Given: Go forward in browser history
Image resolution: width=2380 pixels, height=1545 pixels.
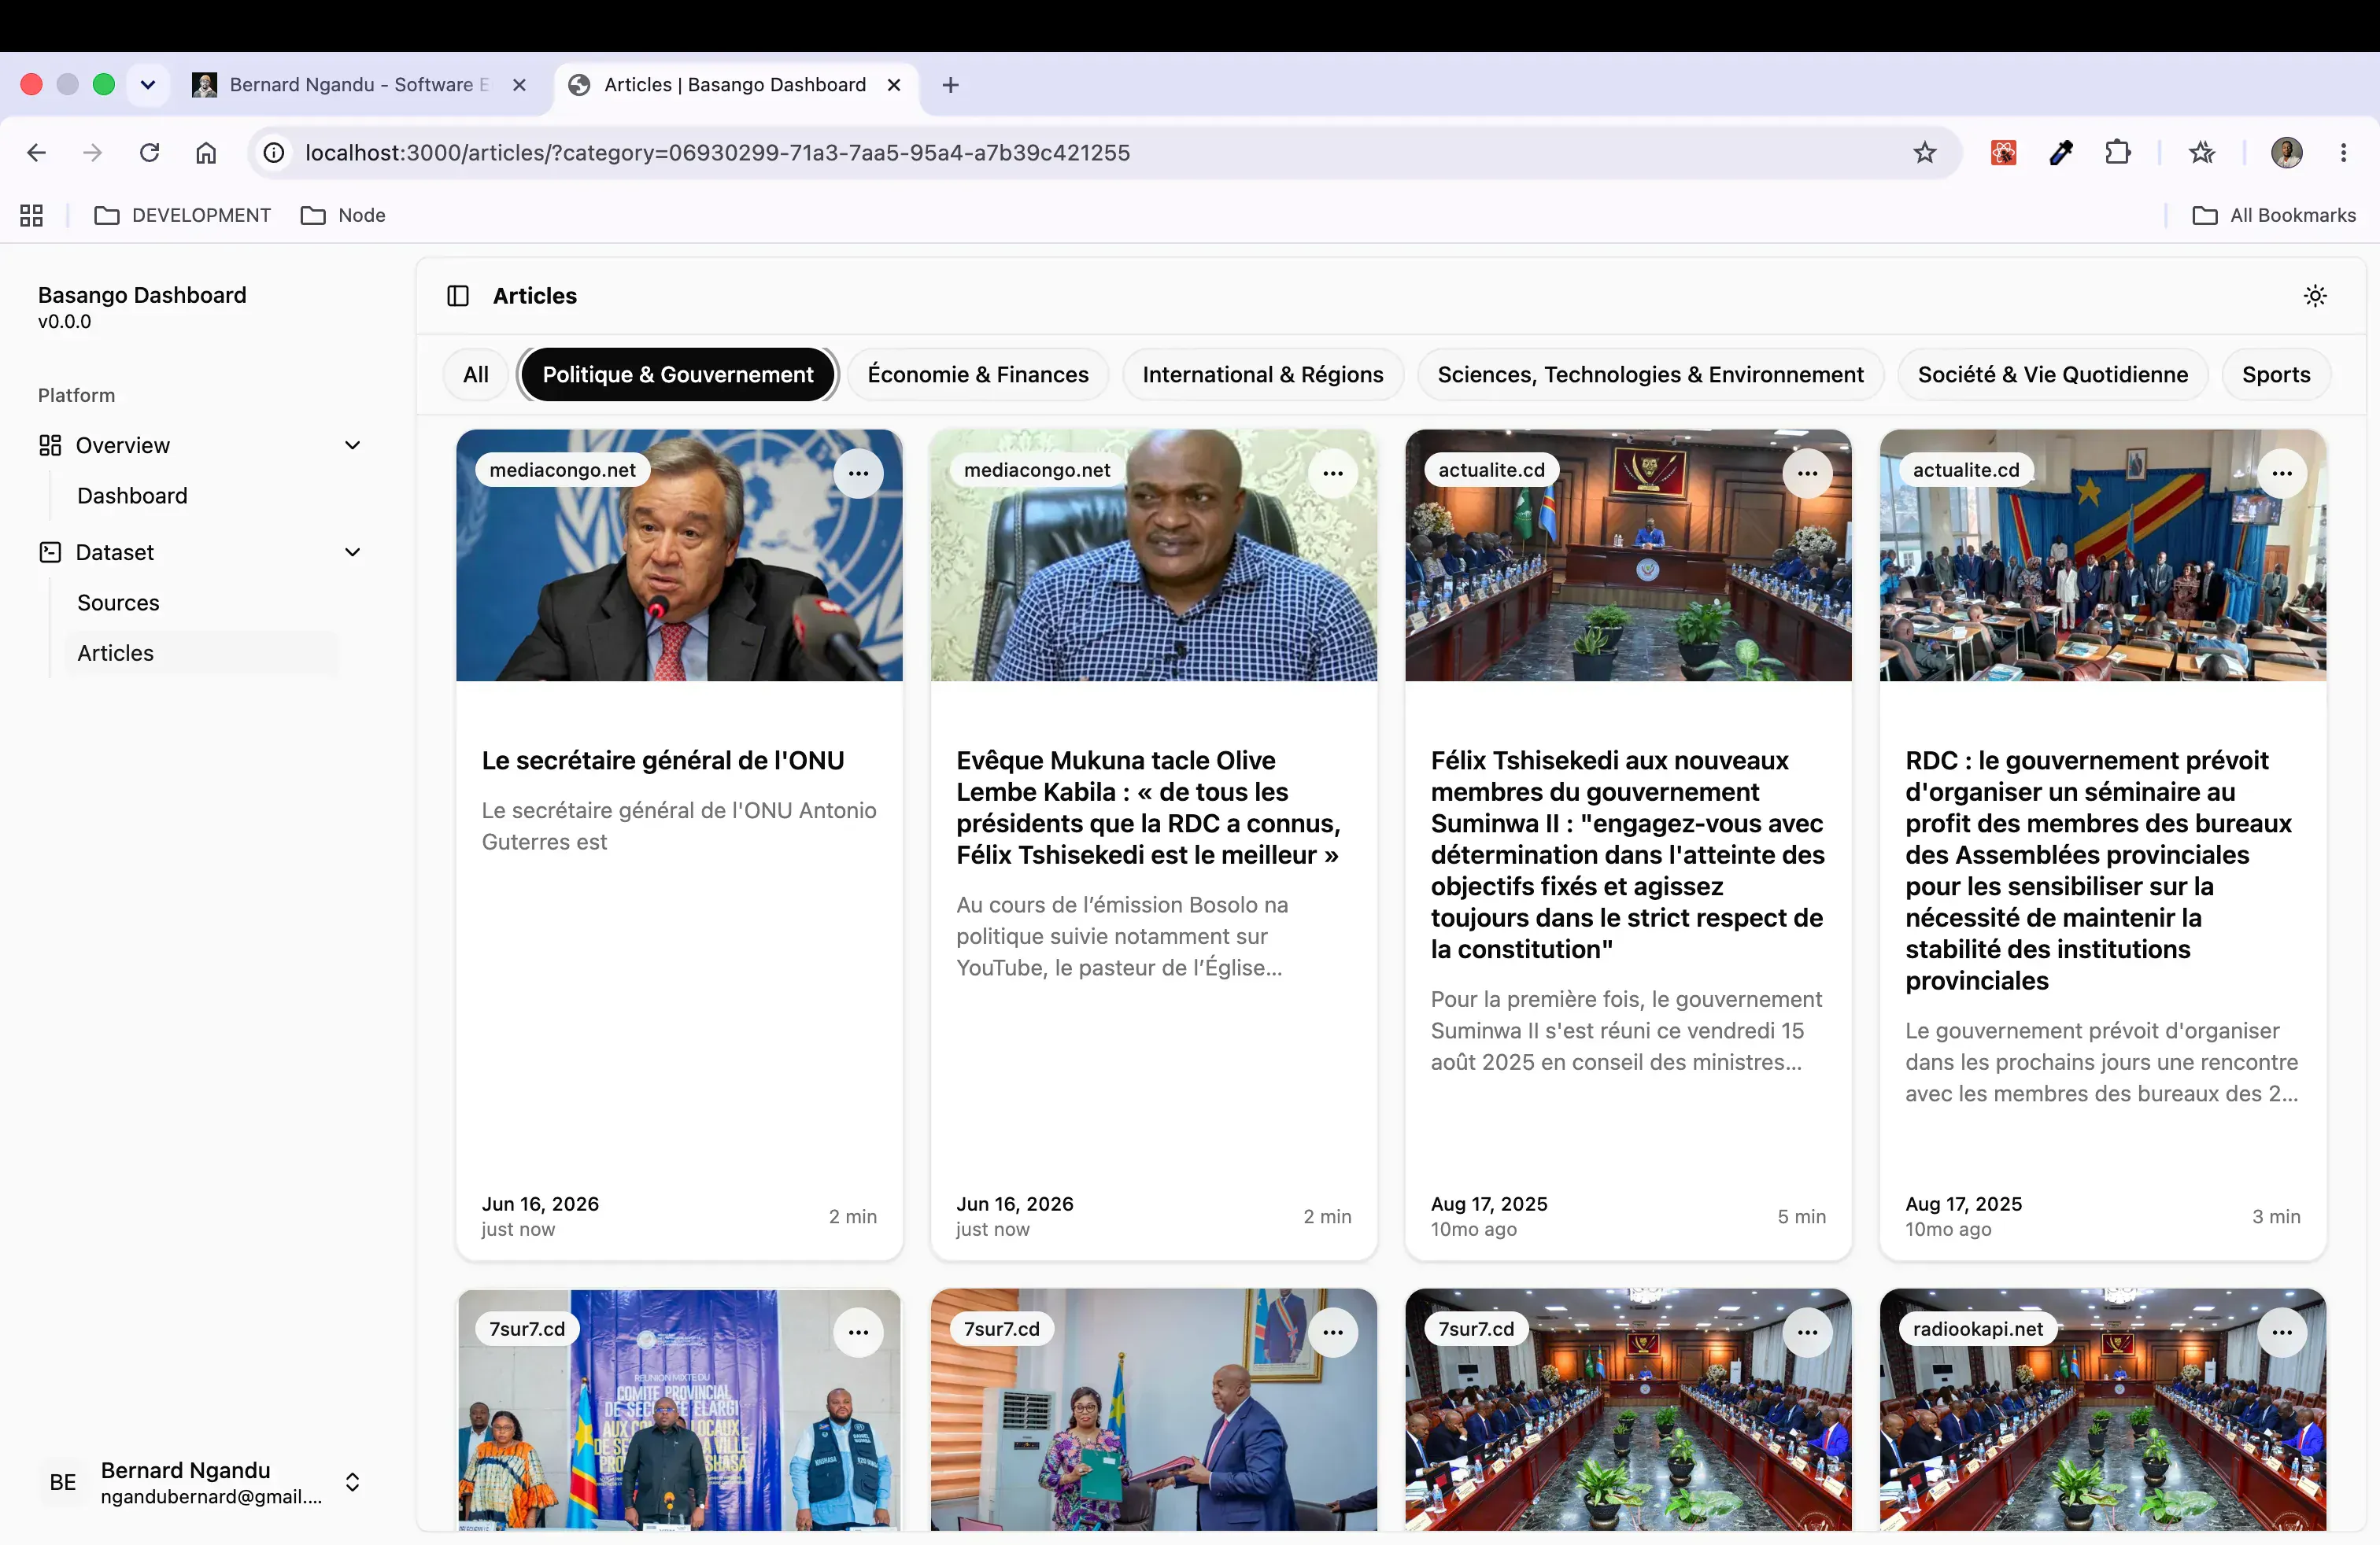Looking at the screenshot, I should click(x=92, y=153).
